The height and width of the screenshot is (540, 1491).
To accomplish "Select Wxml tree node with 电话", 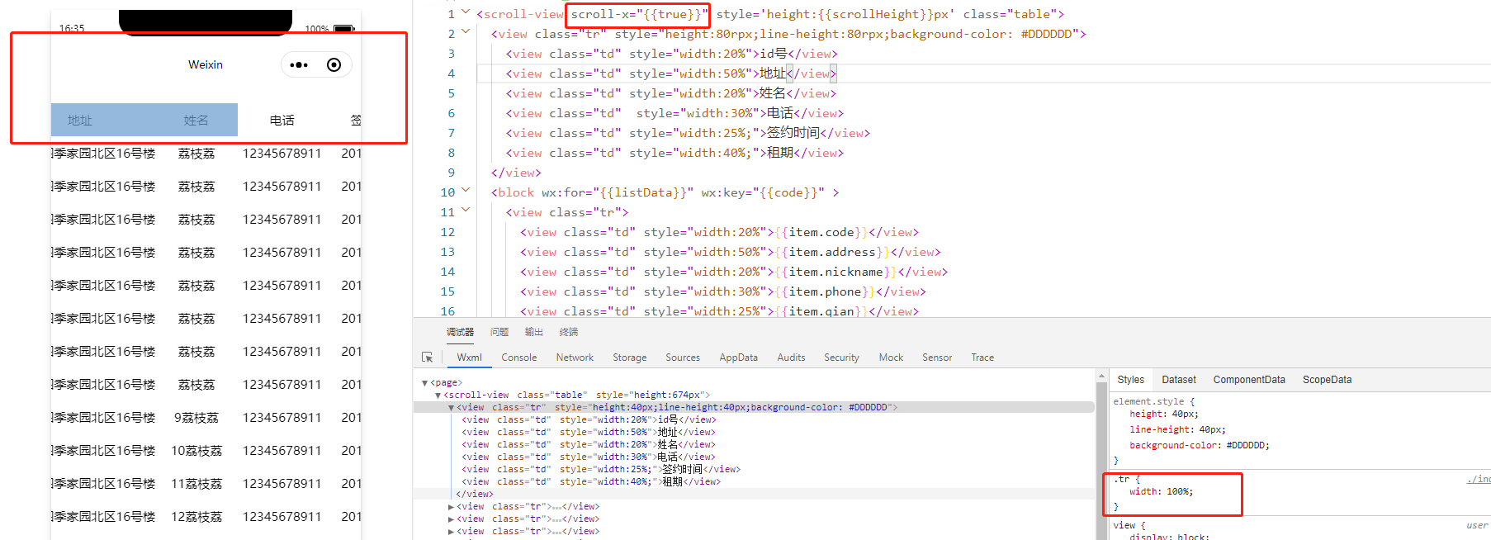I will click(x=589, y=457).
